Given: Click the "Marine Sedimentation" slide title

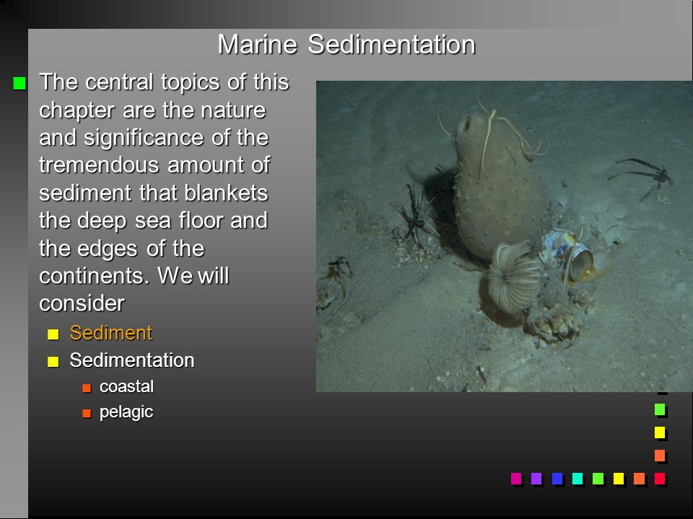Looking at the screenshot, I should pyautogui.click(x=346, y=45).
